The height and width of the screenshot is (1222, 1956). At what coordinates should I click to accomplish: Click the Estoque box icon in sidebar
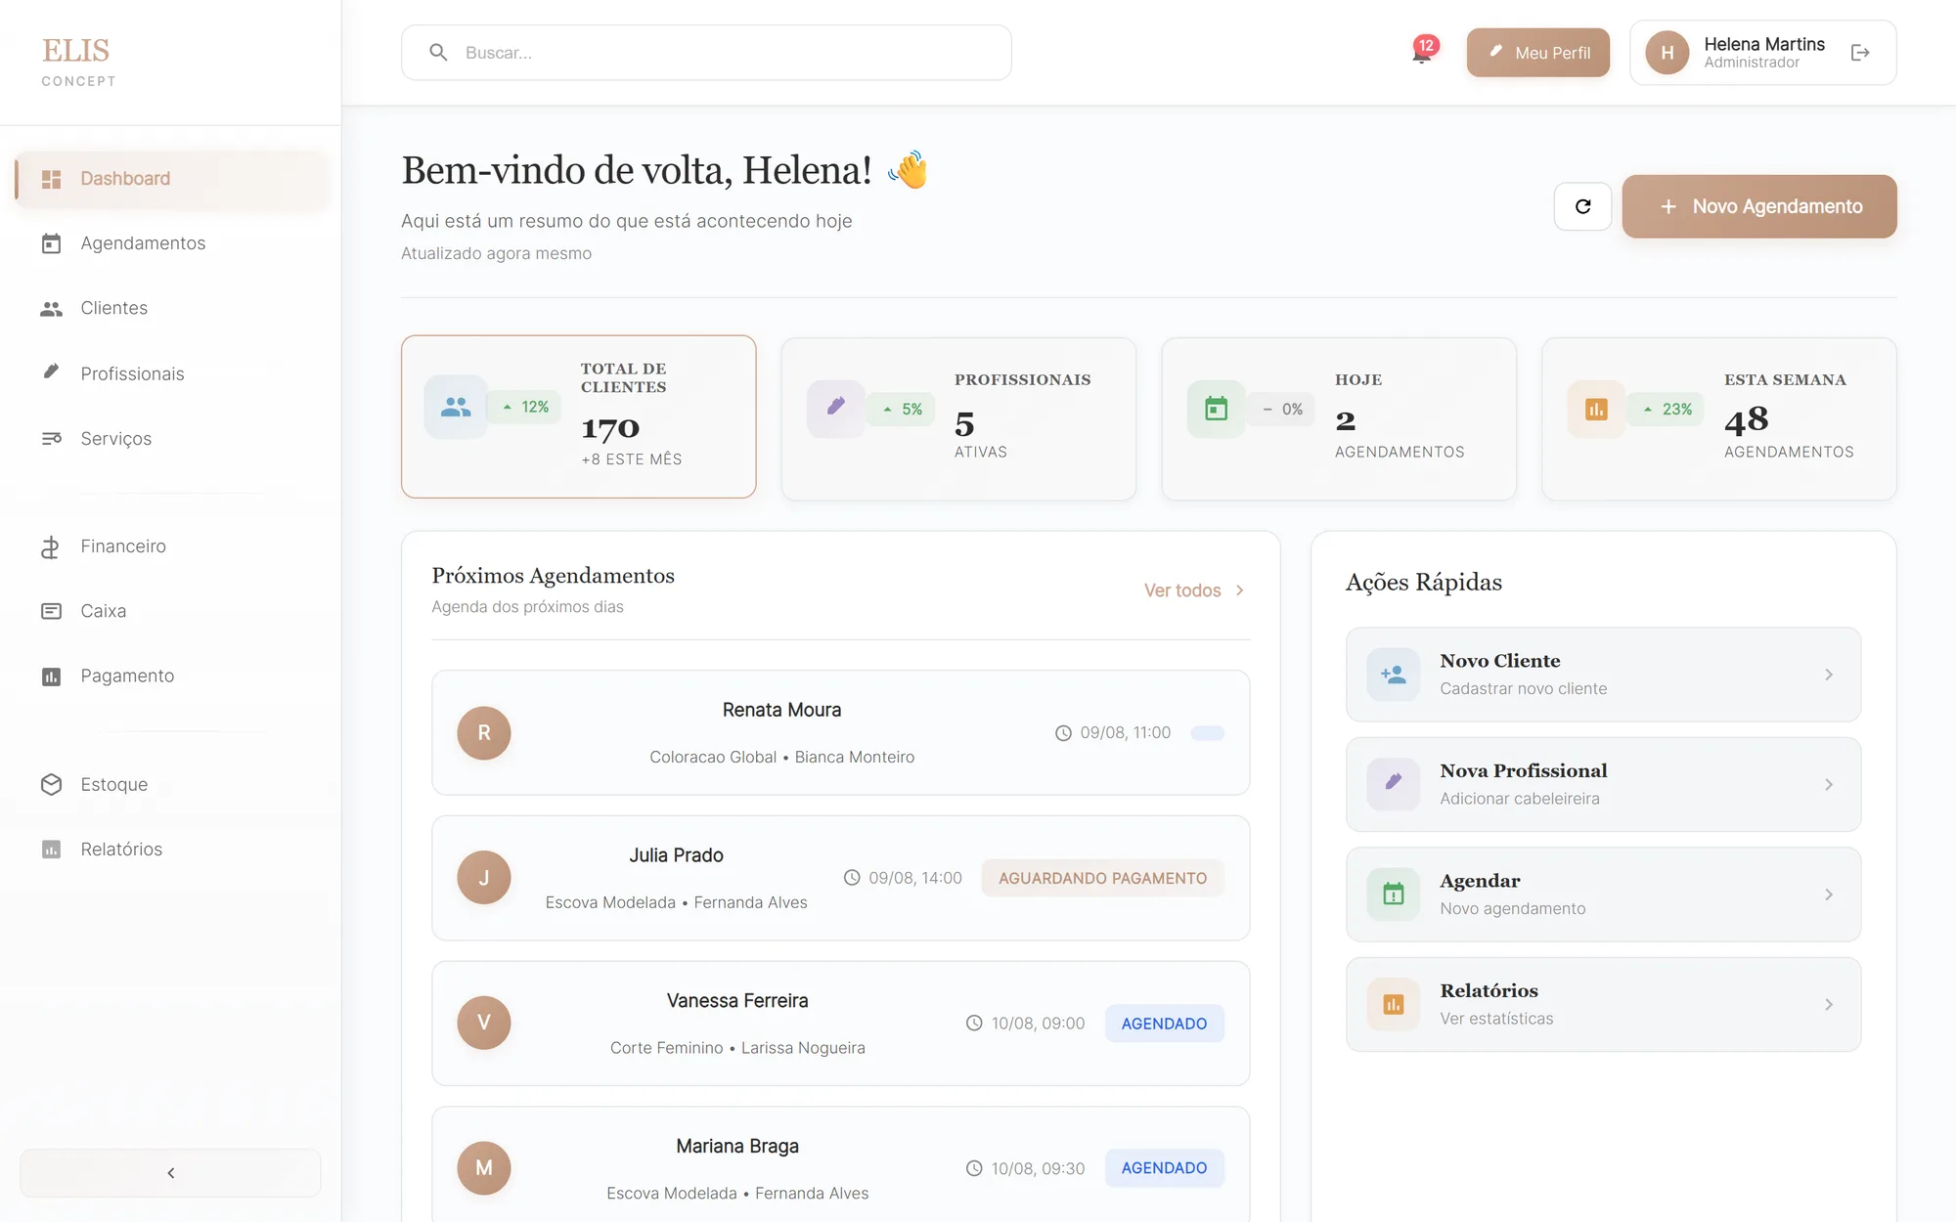pos(52,784)
